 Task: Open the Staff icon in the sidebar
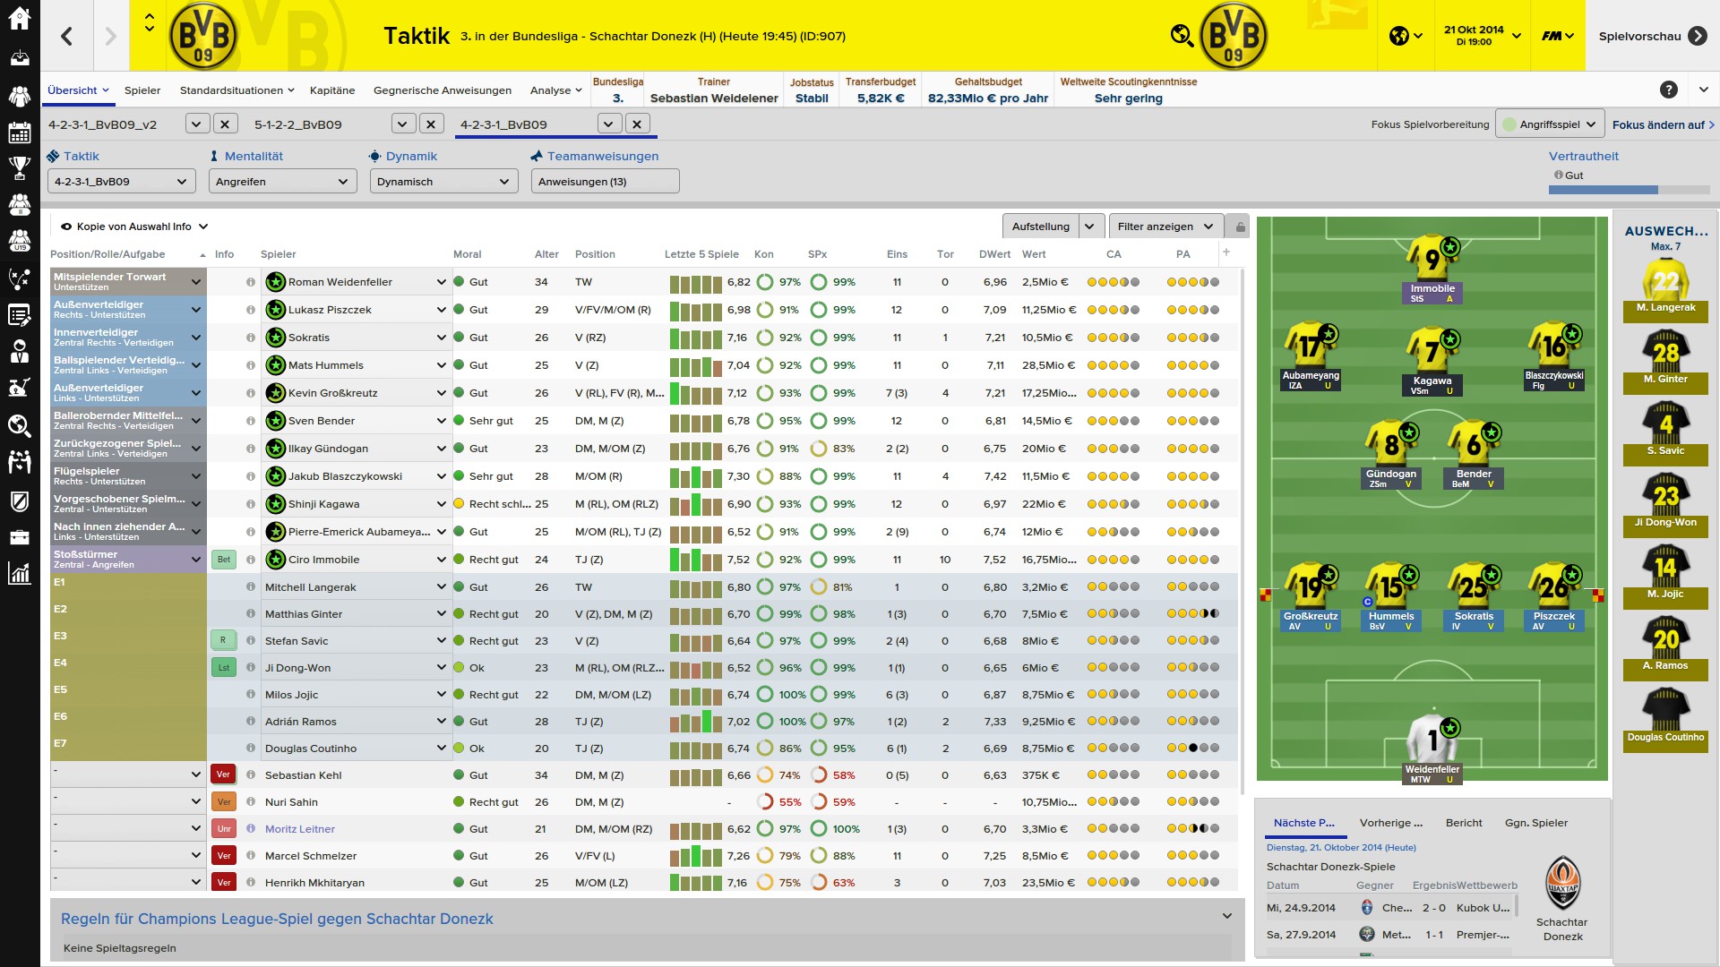point(20,351)
